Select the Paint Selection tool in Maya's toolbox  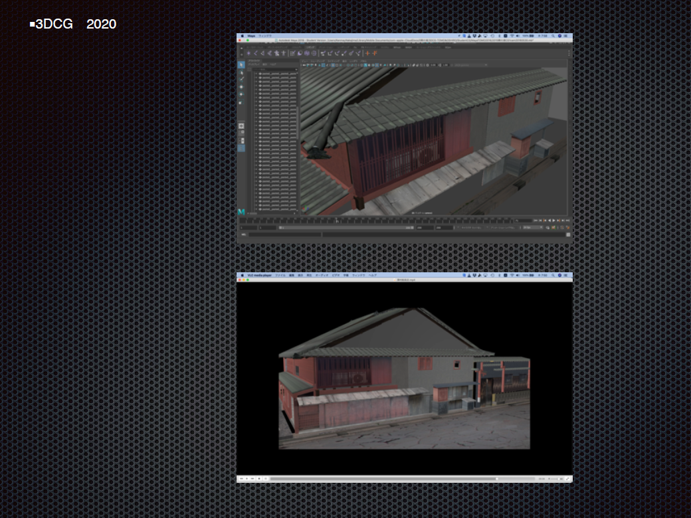coord(241,80)
